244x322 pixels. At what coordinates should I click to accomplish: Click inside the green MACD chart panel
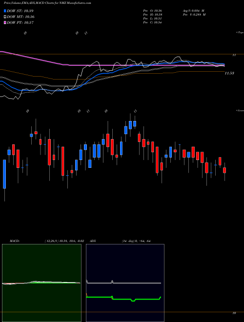[x=41, y=283]
